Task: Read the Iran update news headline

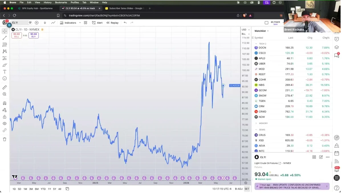Action: [292, 186]
